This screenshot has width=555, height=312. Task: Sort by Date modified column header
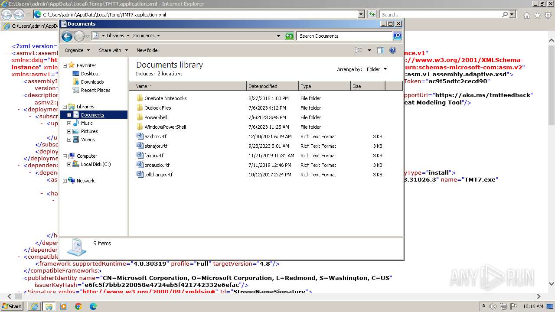pos(272,86)
